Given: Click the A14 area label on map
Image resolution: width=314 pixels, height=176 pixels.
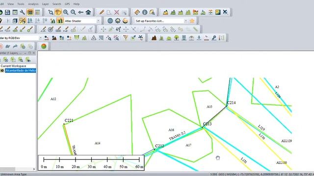Looking at the screenshot, I should [98, 143].
